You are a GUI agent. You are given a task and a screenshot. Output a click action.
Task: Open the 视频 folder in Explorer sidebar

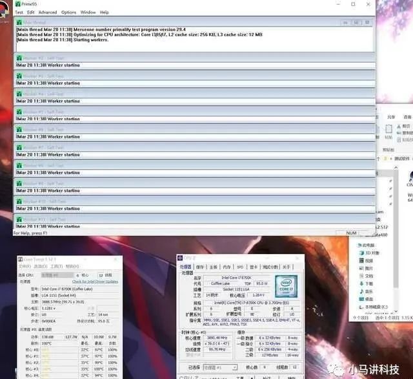click(x=367, y=261)
